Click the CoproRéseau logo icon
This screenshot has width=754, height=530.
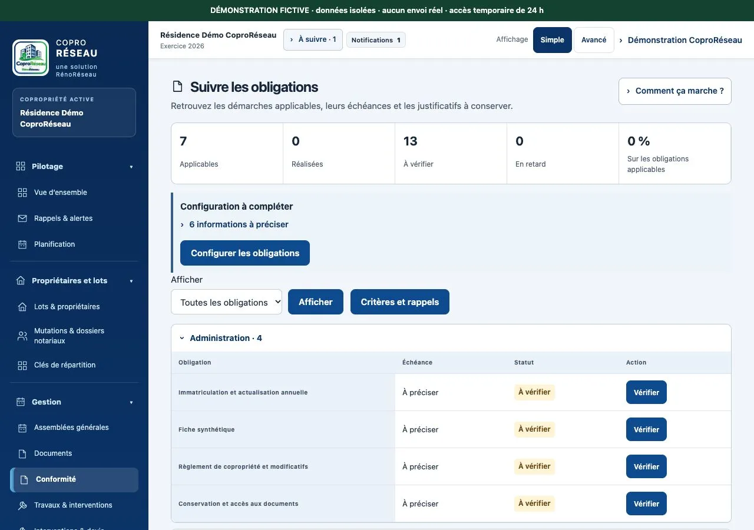(31, 58)
